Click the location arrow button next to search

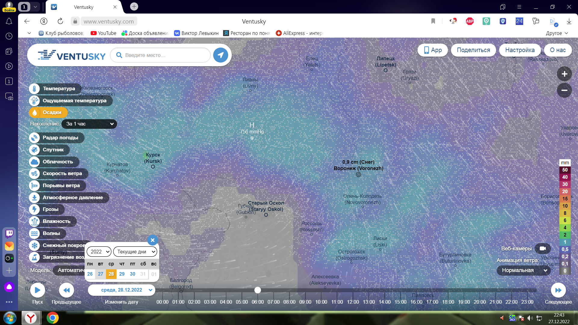[221, 55]
